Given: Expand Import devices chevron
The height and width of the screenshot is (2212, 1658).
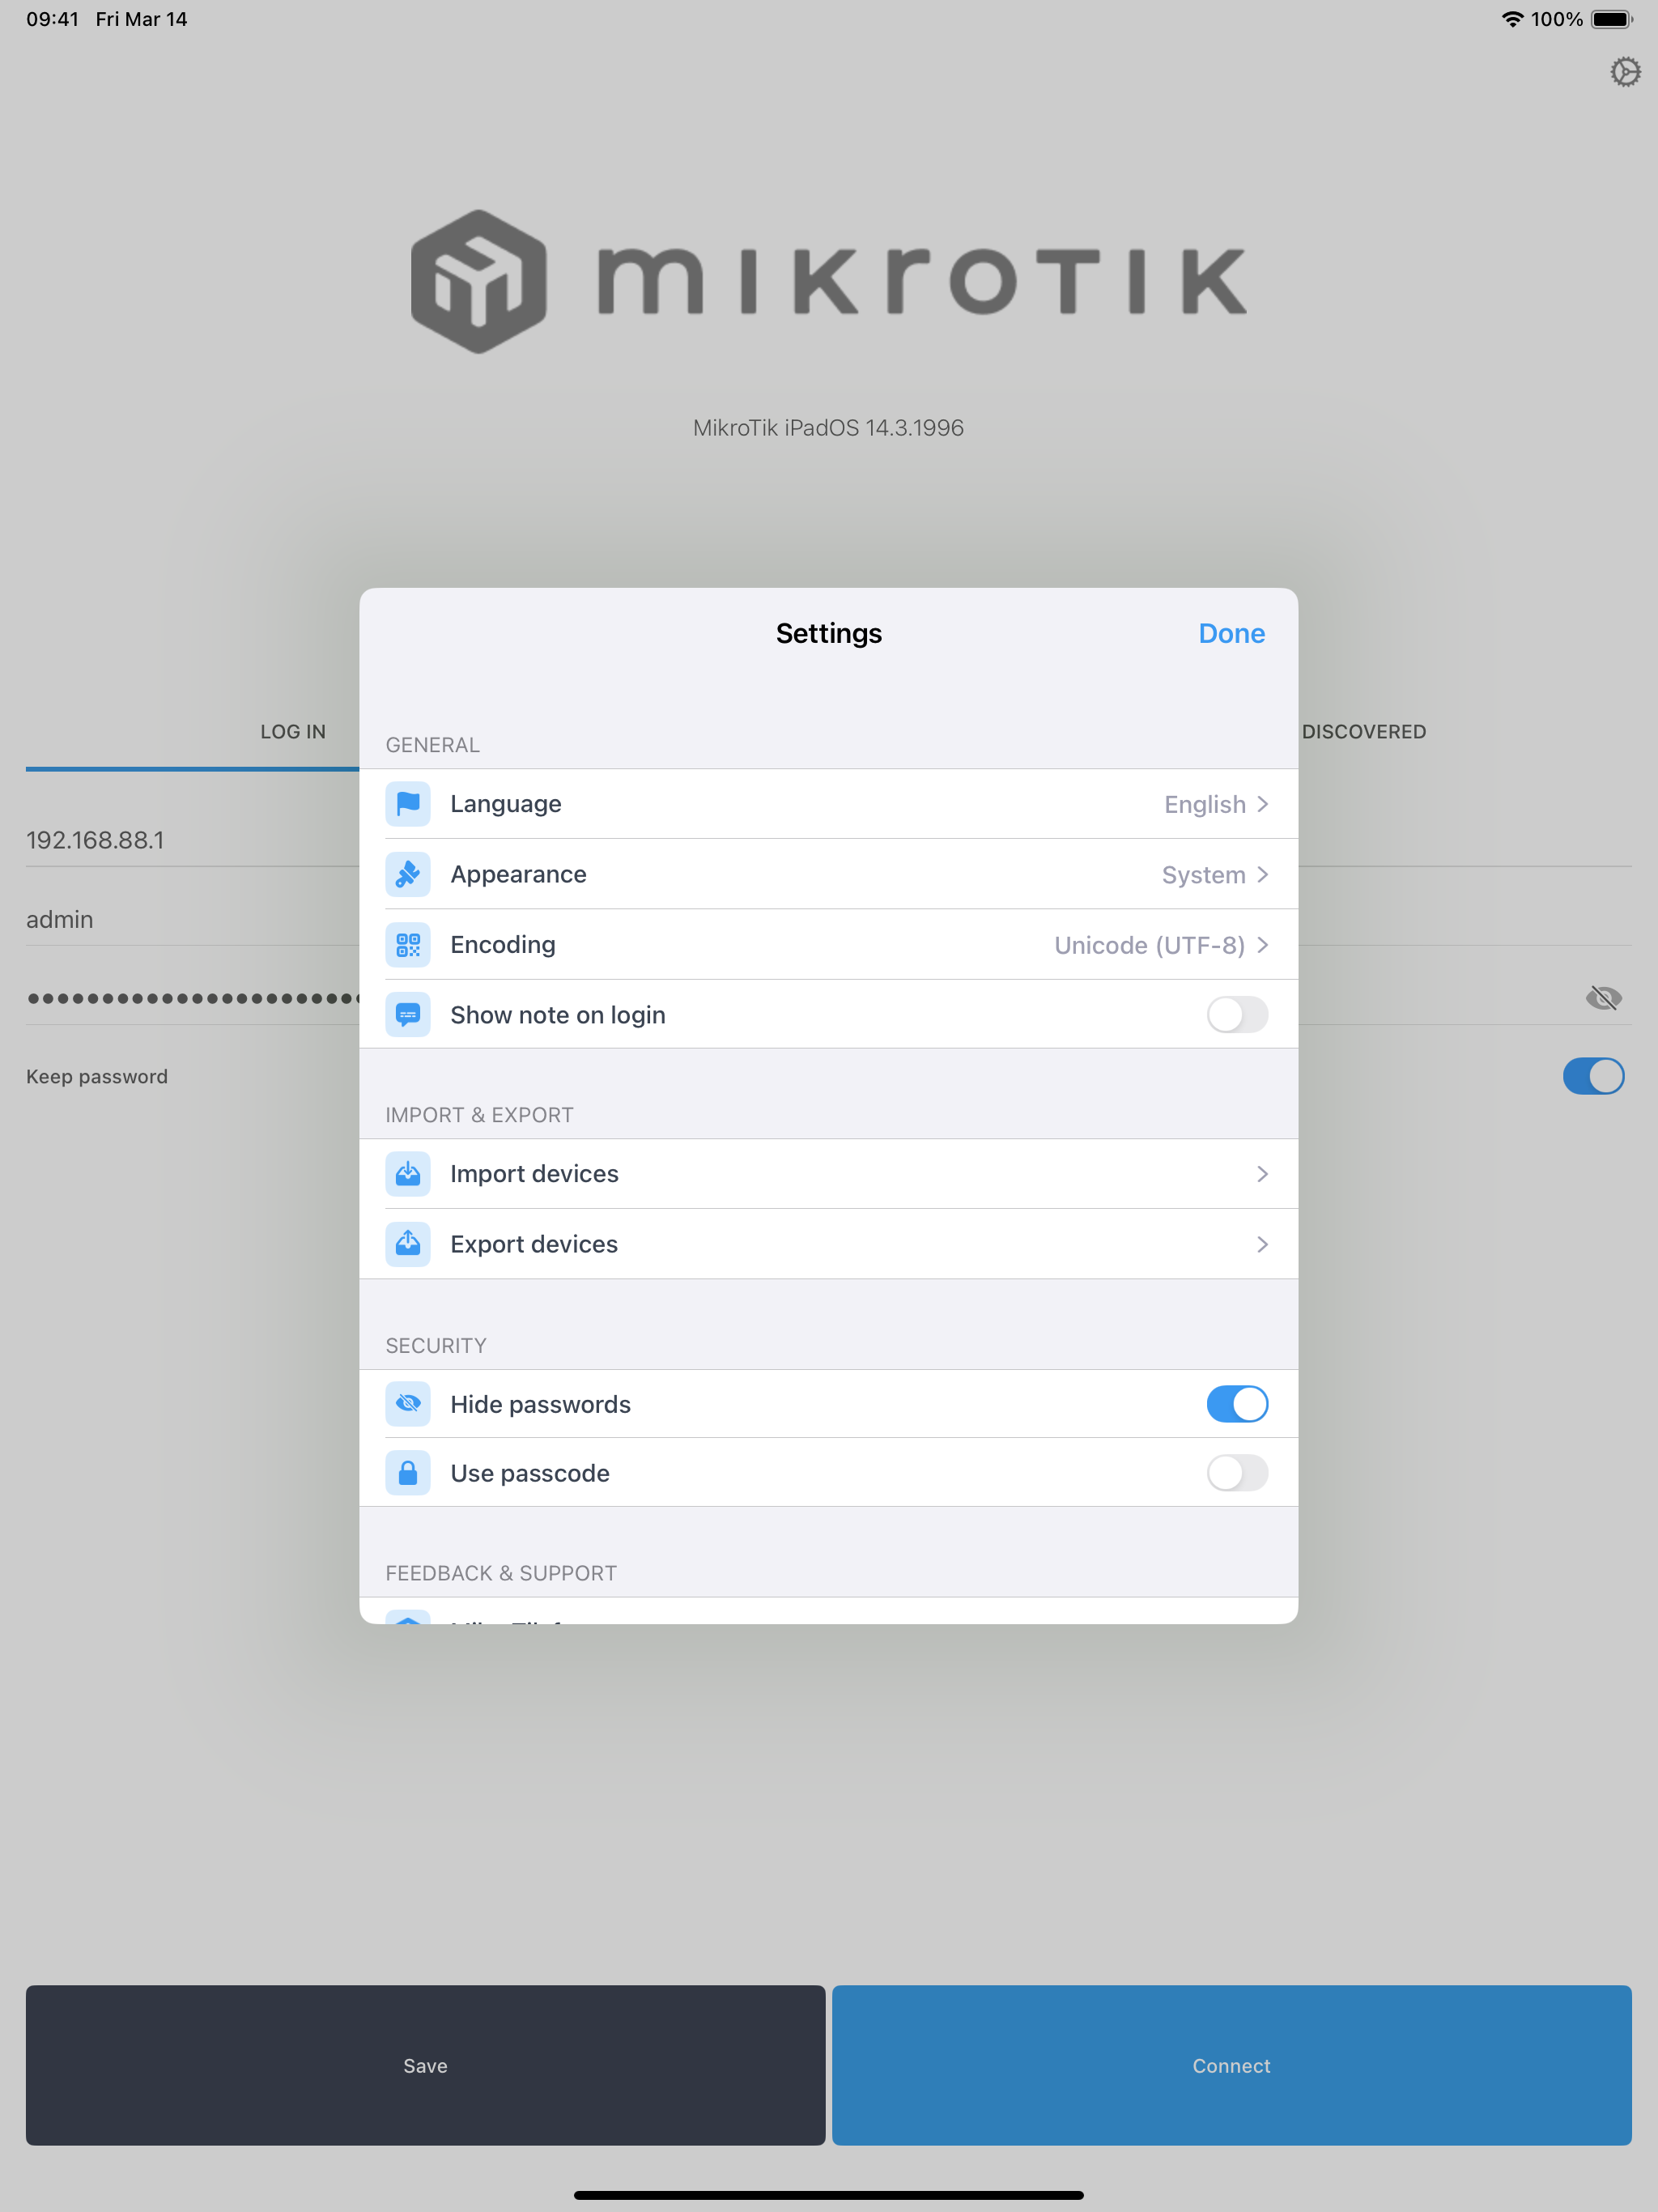Looking at the screenshot, I should point(1262,1174).
